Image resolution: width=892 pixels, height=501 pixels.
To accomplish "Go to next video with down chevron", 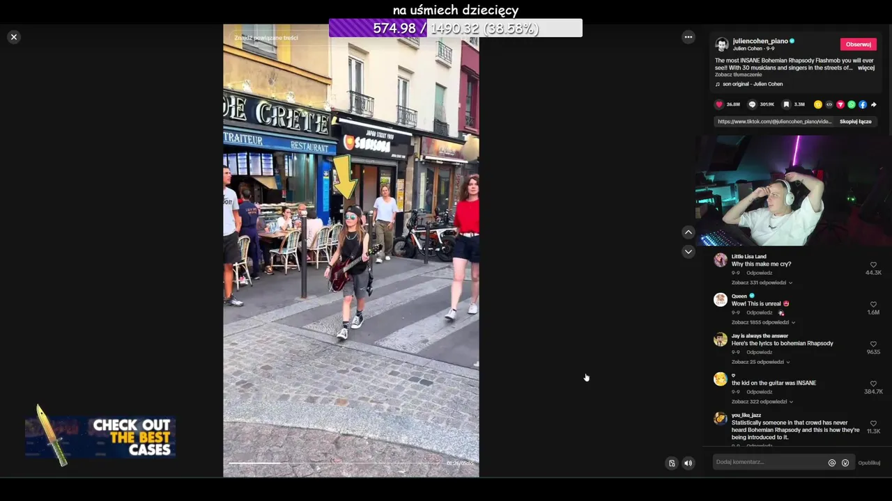I will 688,251.
